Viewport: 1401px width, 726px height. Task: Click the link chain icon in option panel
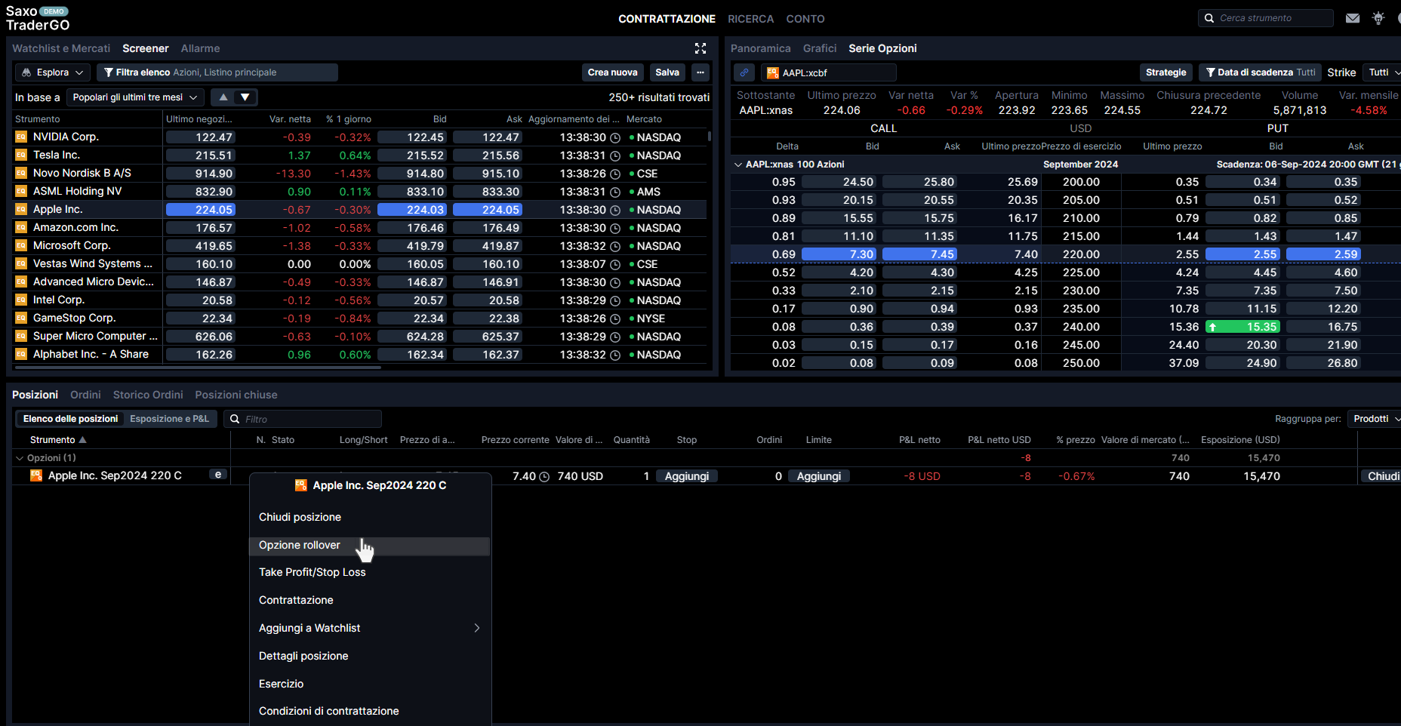tap(744, 72)
